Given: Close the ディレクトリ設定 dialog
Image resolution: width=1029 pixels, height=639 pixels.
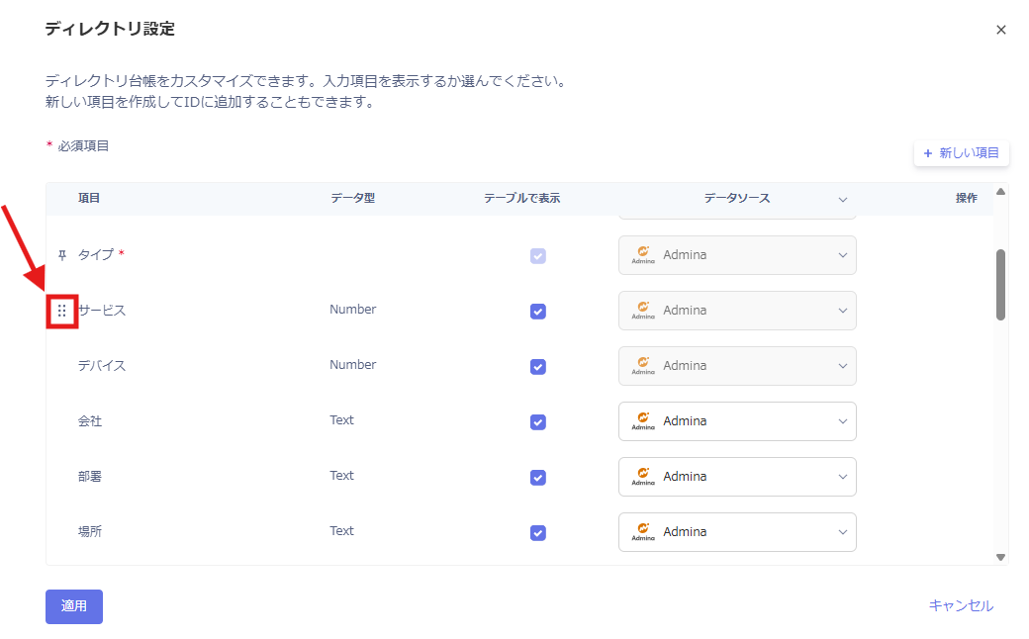Looking at the screenshot, I should pos(1001,30).
